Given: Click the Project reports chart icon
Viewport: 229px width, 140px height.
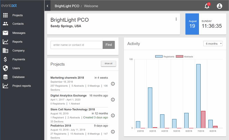Looking at the screenshot, I should [5, 86].
